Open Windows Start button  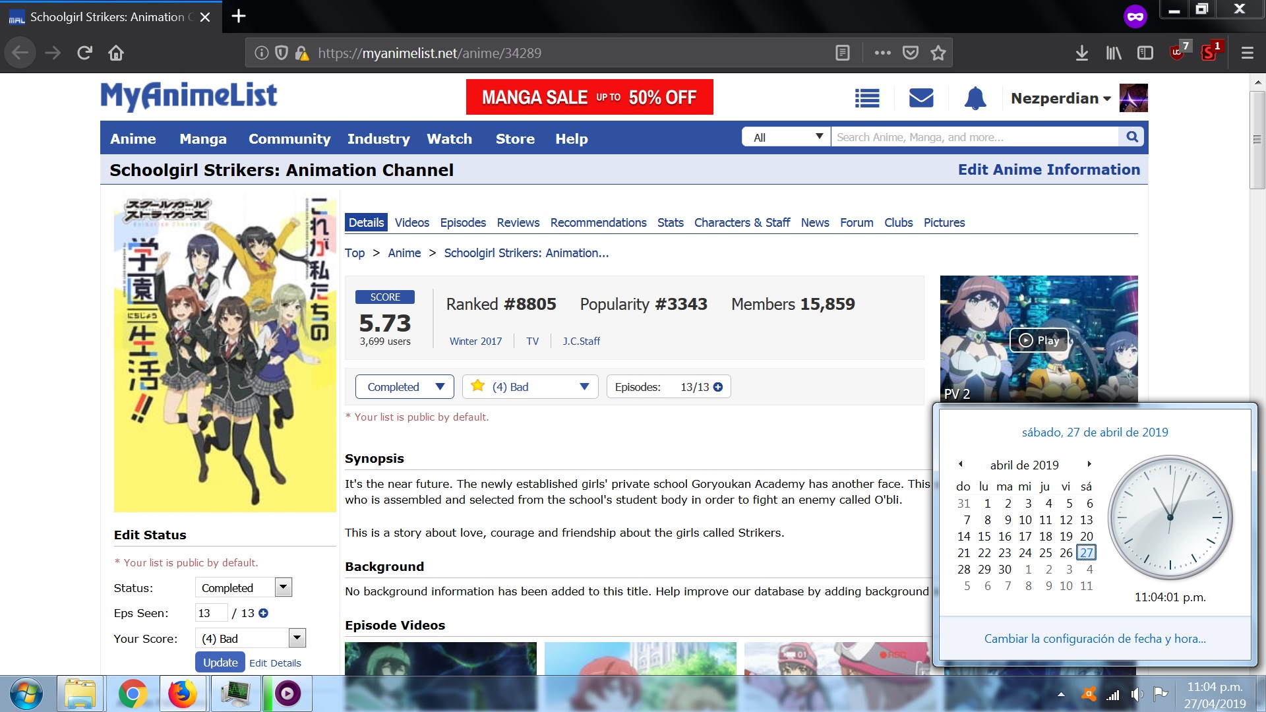(26, 694)
